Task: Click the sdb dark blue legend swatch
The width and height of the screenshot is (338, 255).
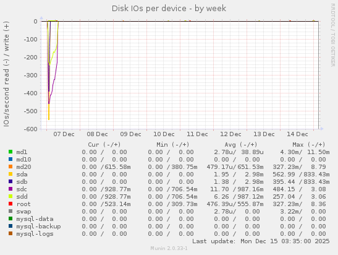Action: click(11, 181)
